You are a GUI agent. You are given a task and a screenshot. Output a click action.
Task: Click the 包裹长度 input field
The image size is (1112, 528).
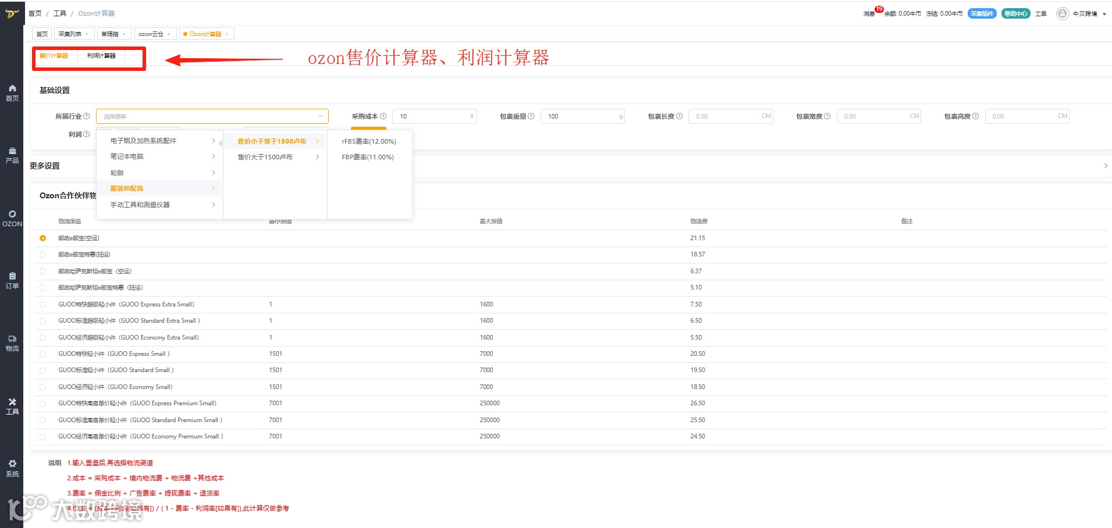point(731,116)
